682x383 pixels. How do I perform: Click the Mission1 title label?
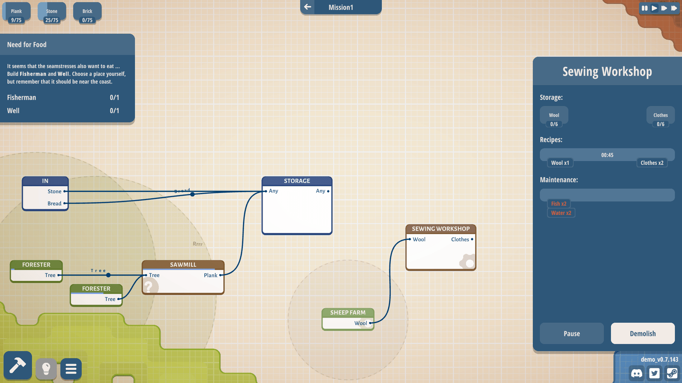(341, 7)
